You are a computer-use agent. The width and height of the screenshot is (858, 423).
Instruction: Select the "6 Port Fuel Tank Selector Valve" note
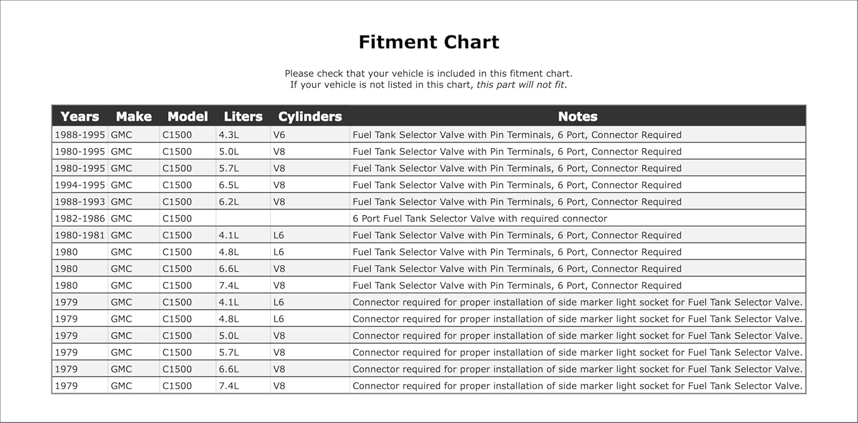point(479,218)
